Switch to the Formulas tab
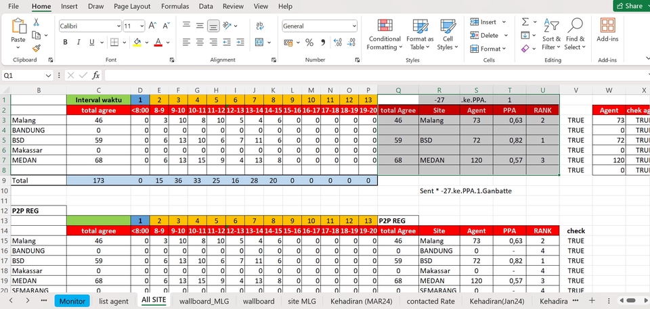This screenshot has height=309, width=650. tap(175, 6)
